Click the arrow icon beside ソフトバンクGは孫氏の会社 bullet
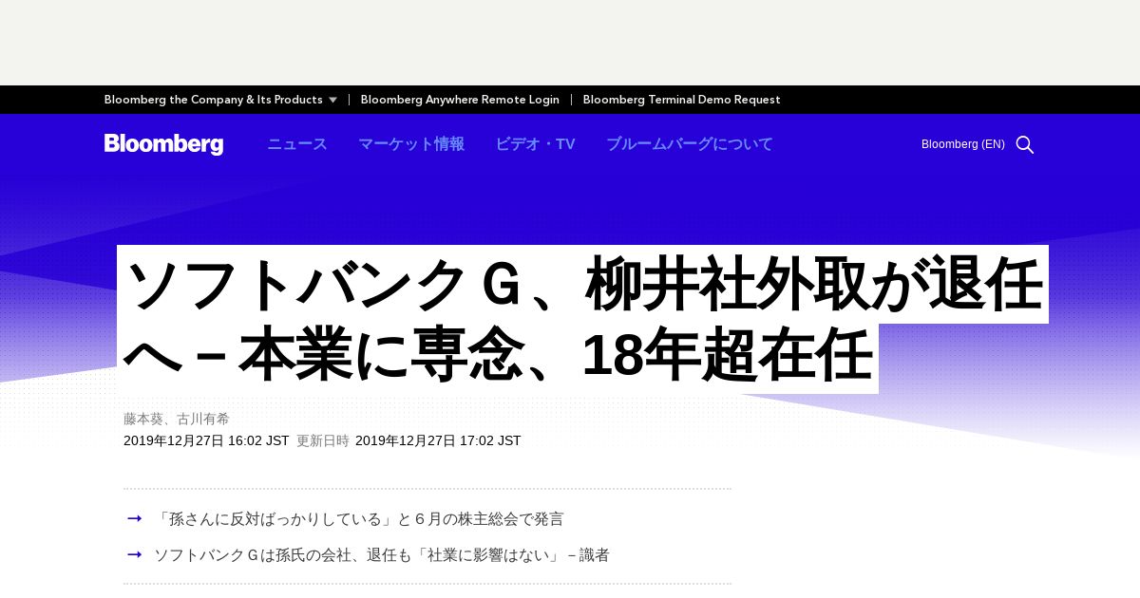The width and height of the screenshot is (1140, 598). pyautogui.click(x=135, y=554)
